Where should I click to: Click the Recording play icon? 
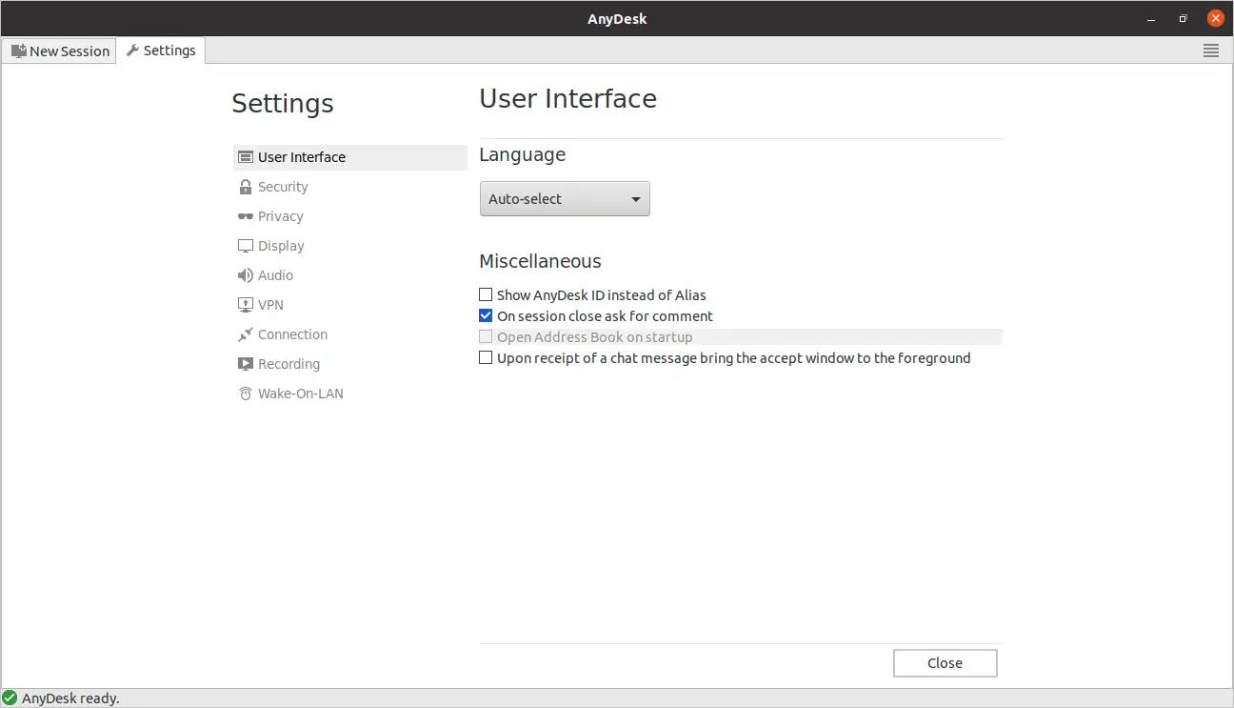246,364
